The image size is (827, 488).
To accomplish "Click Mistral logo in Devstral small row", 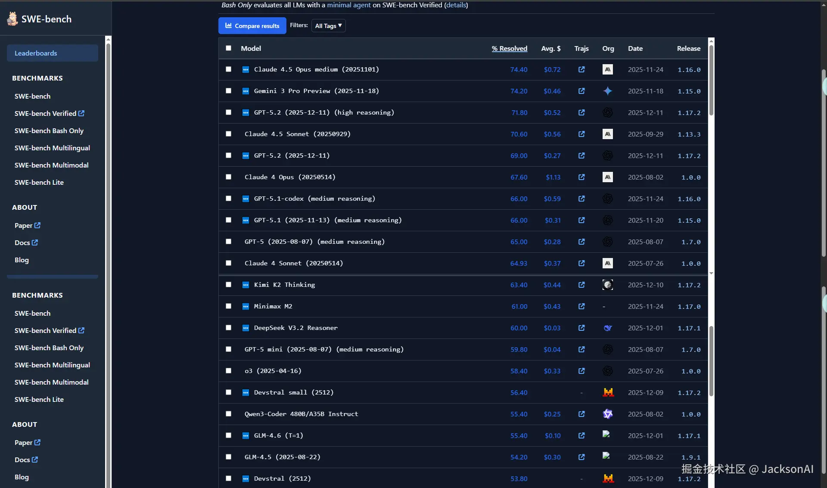I will 608,392.
